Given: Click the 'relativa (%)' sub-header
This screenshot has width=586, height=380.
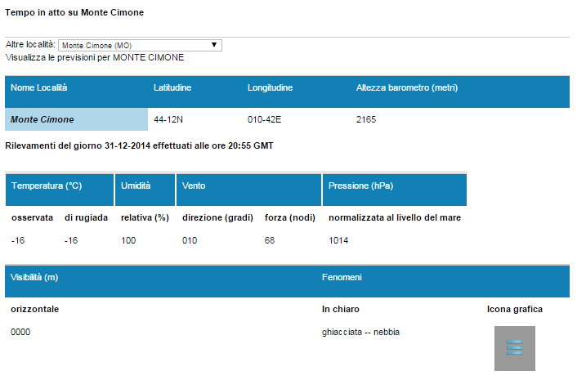Looking at the screenshot, I should point(145,218).
